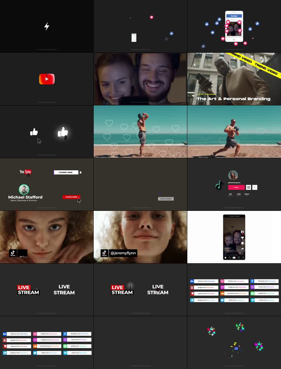
Task: Click the instagram.com link in the lower social links frame
Action: [x=49, y=340]
